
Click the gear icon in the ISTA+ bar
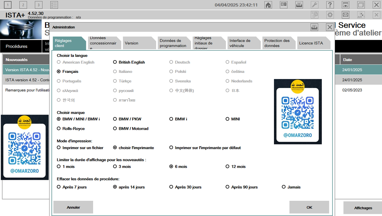coord(330,15)
